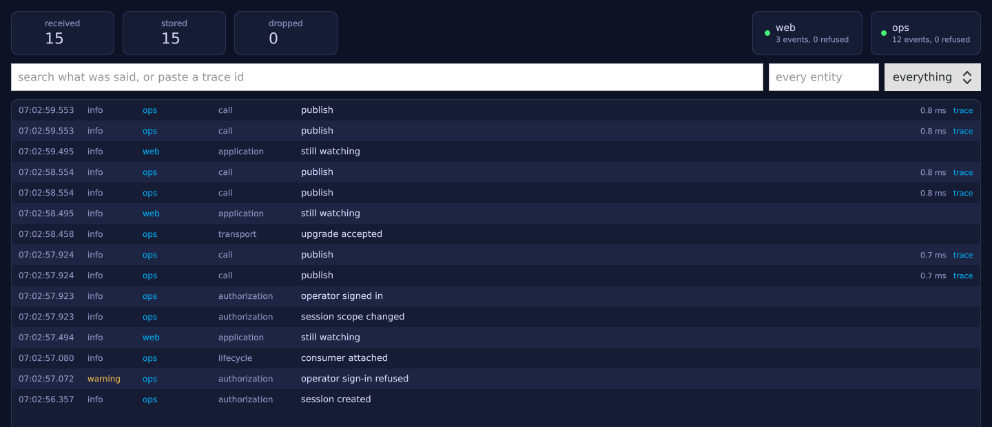The image size is (992, 427).
Task: Click the 'operator sign-in refused' message
Action: click(355, 379)
